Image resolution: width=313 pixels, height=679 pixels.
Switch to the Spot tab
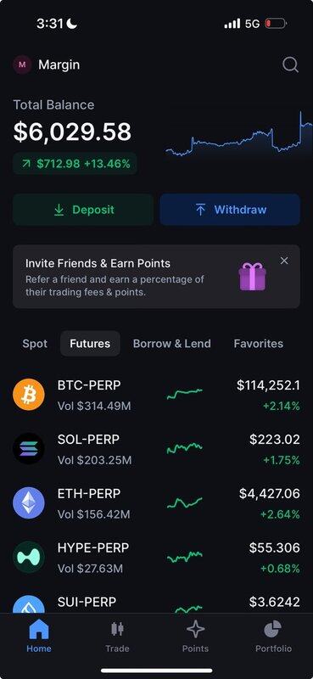(35, 344)
